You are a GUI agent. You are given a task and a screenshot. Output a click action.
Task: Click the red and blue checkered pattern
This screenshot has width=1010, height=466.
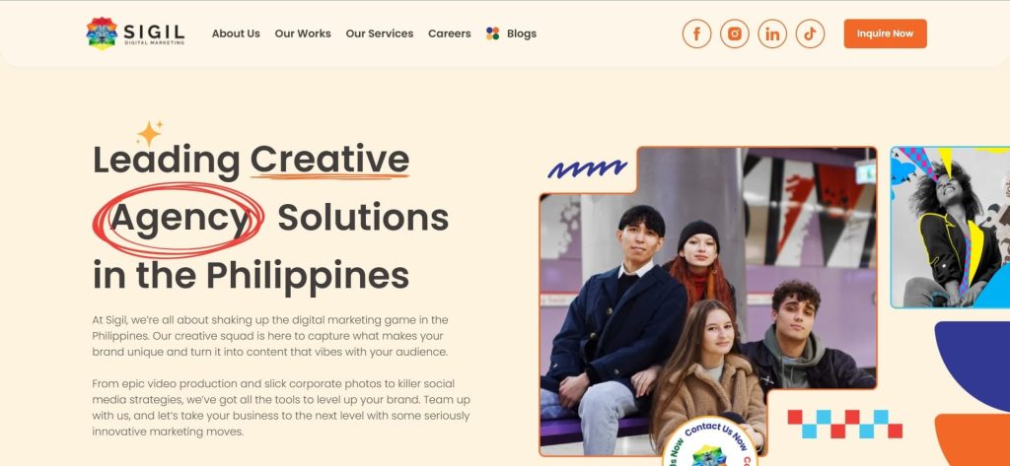click(x=844, y=425)
